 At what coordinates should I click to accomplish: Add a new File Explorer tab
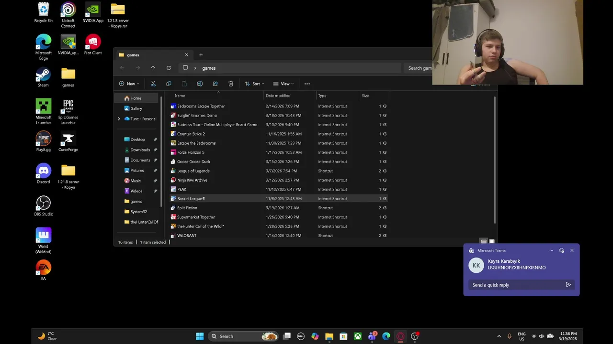201,55
